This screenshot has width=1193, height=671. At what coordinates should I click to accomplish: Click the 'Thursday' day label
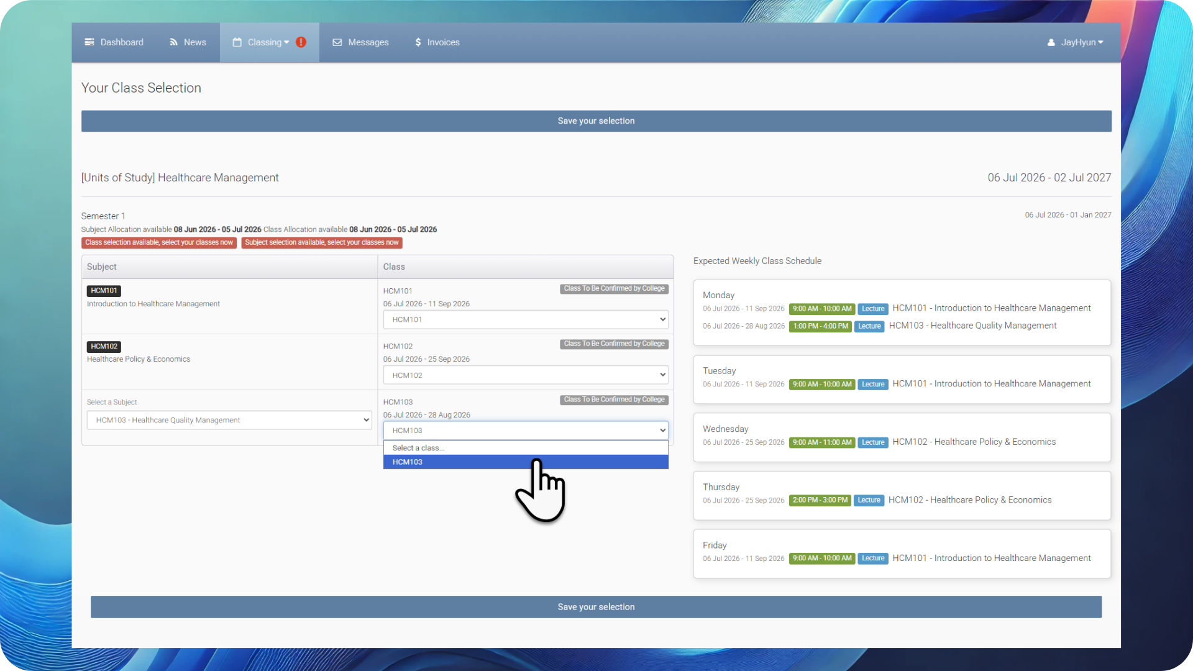[721, 487]
